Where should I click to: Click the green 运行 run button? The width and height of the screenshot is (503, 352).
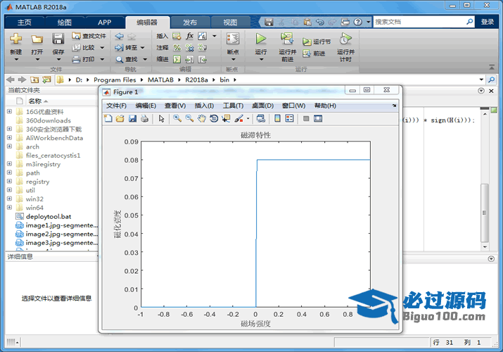coord(261,43)
